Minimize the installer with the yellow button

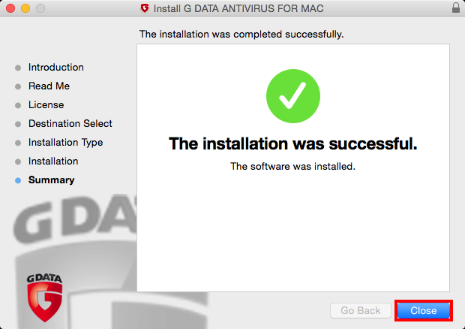(x=25, y=8)
